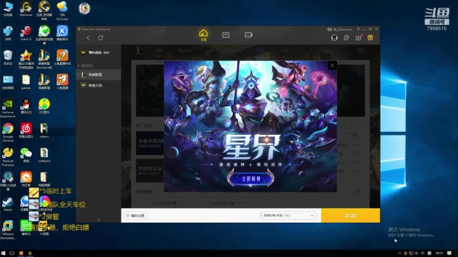This screenshot has width=458, height=257.
Task: Open the FeiQ.exe desktop shortcut
Action: pos(62,11)
